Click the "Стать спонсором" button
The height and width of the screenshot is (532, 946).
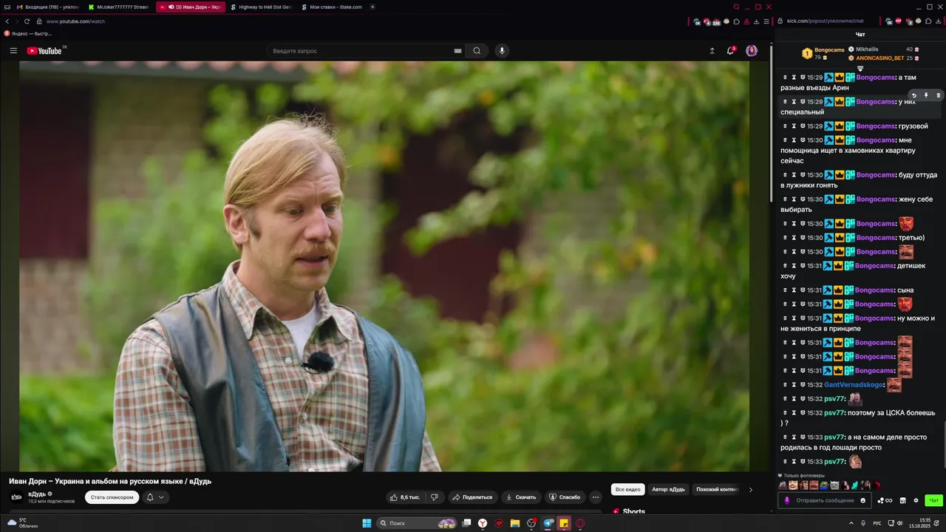(x=112, y=497)
